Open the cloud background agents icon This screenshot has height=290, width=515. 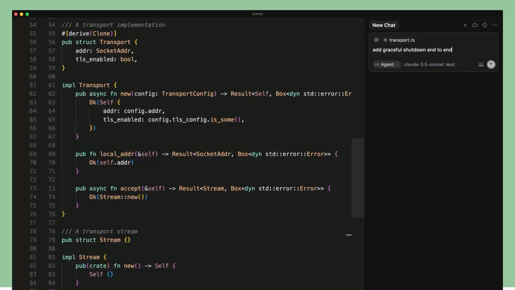point(475,25)
